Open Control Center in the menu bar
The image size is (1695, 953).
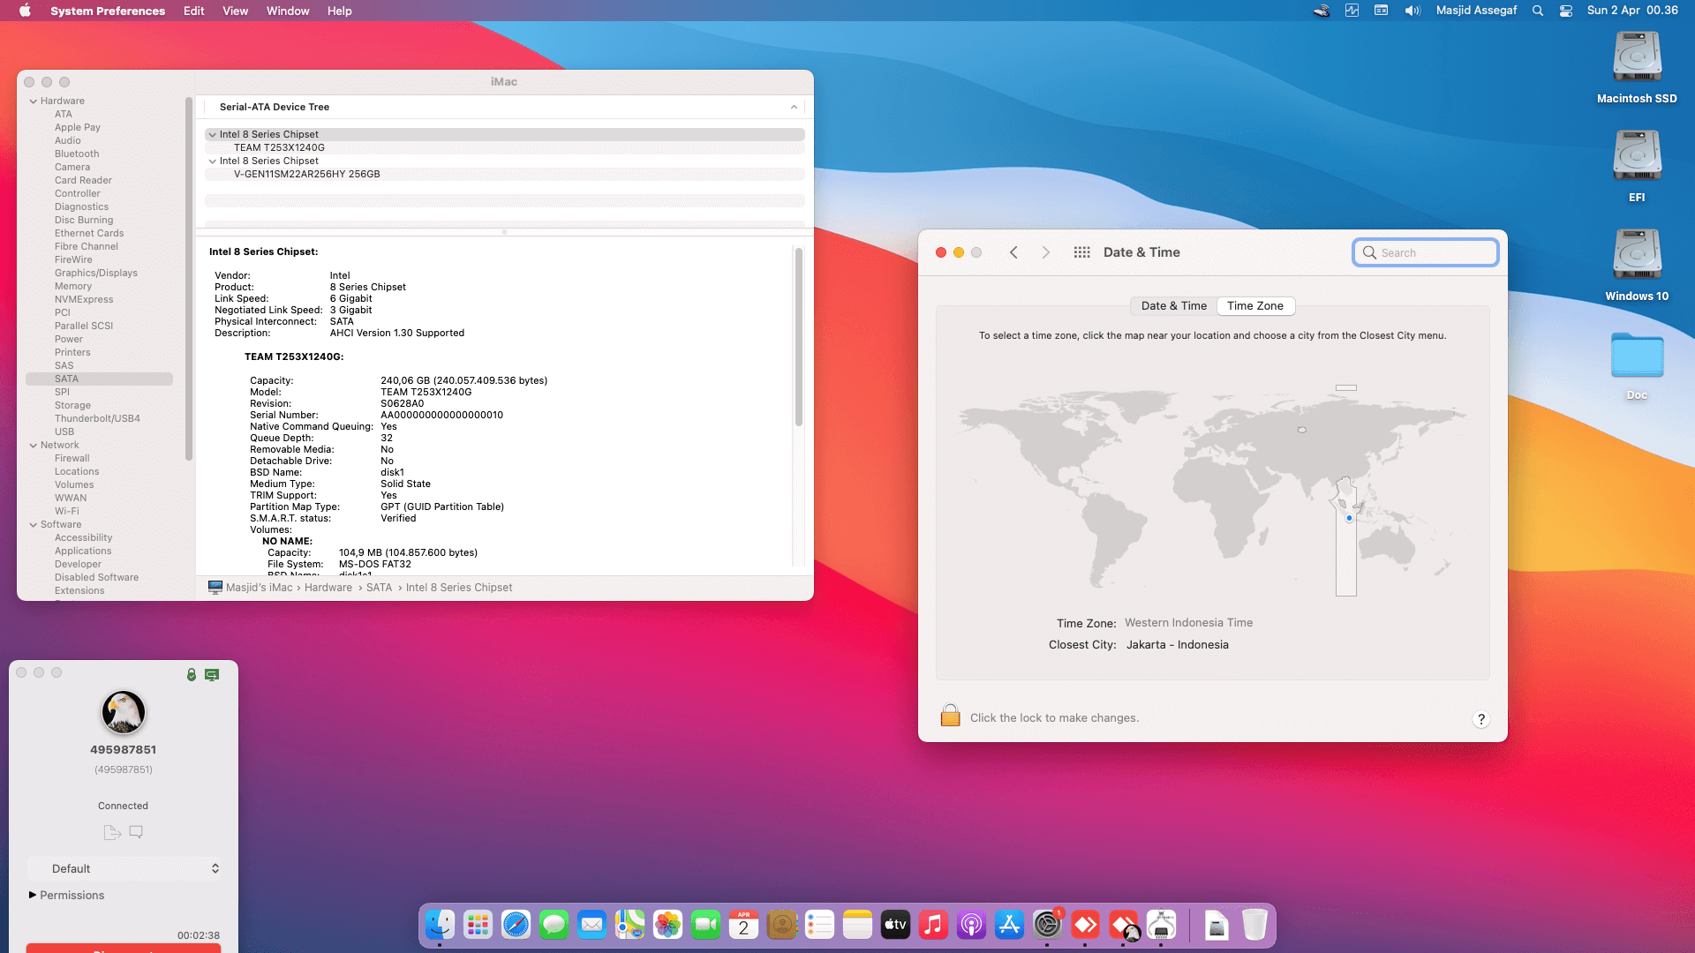pos(1565,11)
